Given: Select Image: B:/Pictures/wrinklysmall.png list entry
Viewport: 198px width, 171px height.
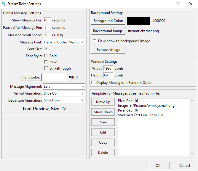Looking at the screenshot, I should (146, 106).
